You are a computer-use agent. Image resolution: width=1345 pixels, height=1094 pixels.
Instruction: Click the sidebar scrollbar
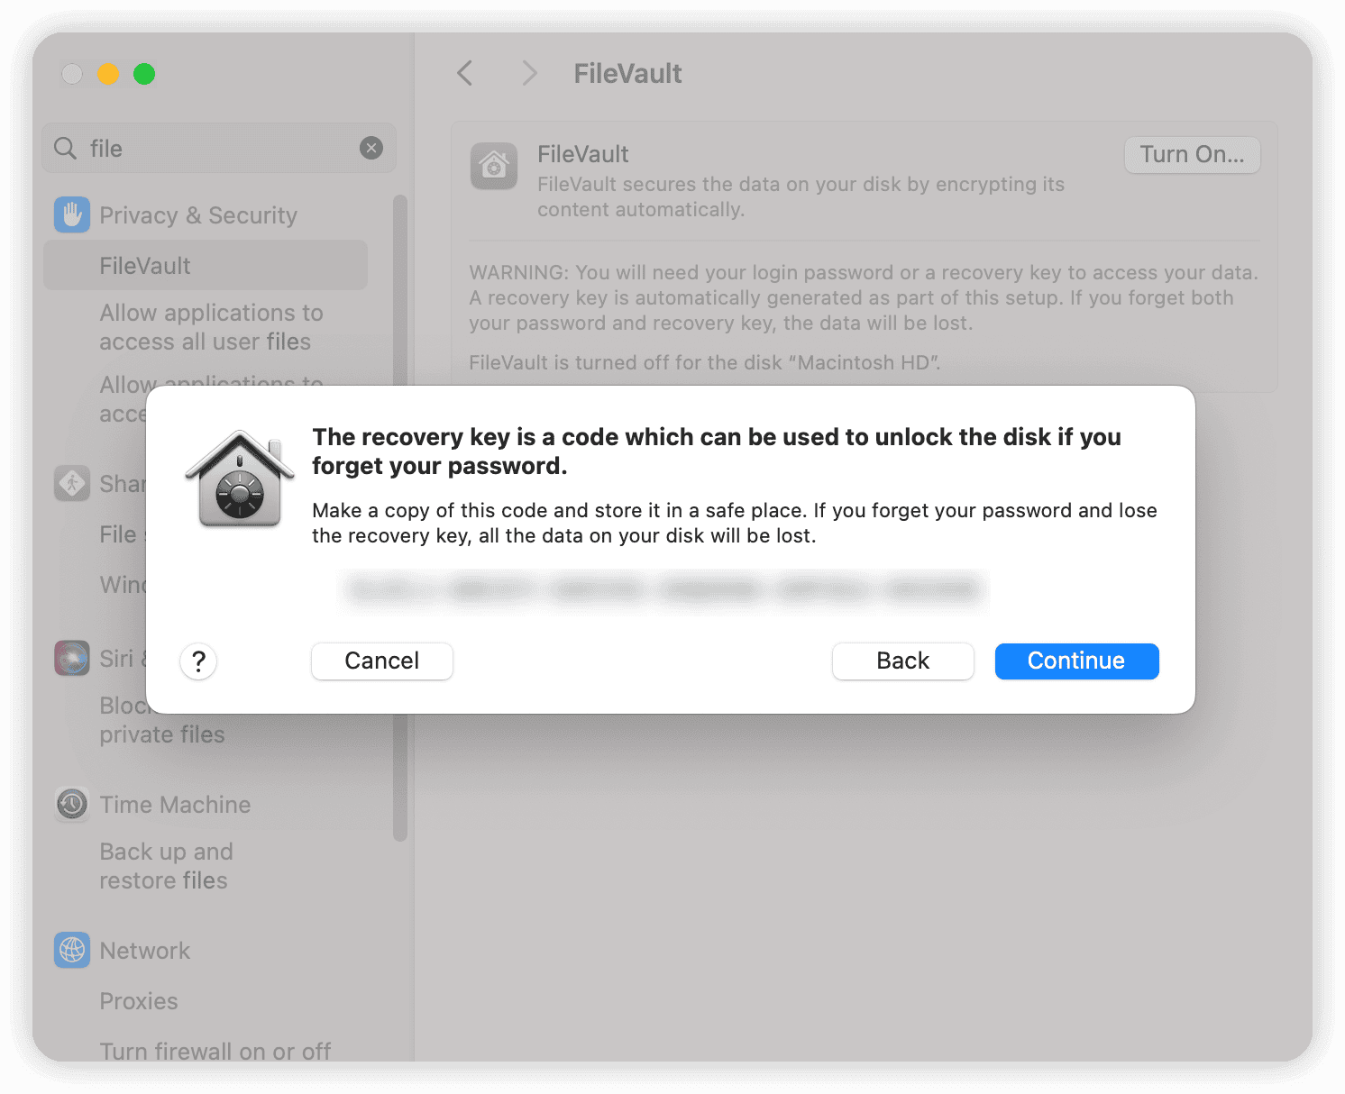[x=400, y=518]
